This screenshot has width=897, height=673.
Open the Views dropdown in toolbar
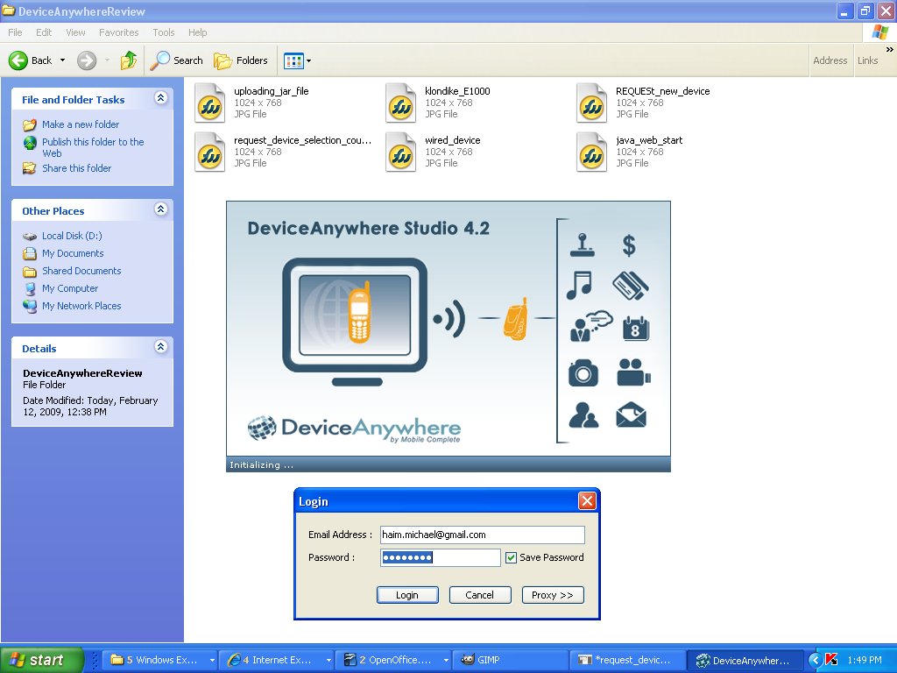(x=297, y=60)
